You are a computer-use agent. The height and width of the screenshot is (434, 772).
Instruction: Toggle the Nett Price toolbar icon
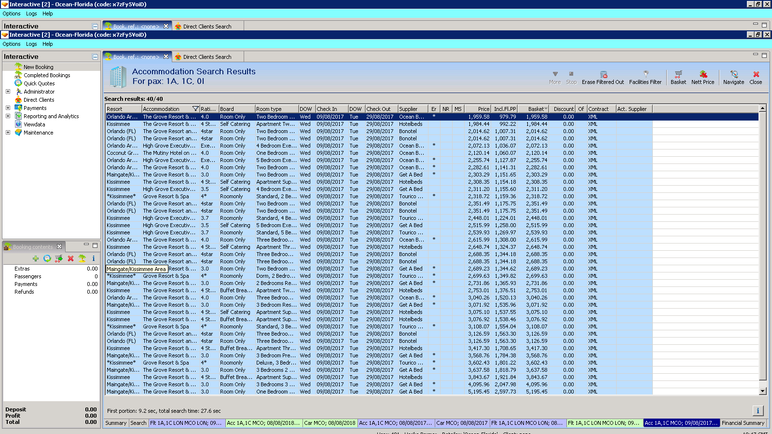[x=703, y=74]
